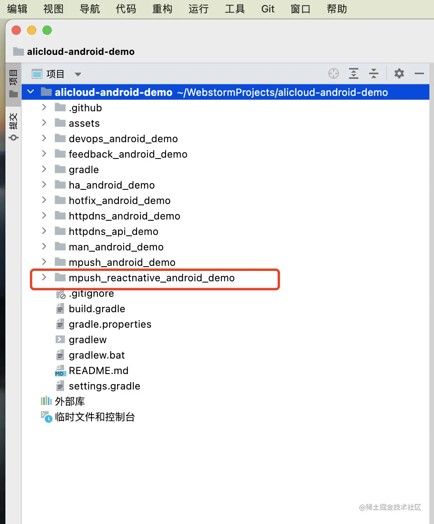
Task: Click the 外部库 libraries icon
Action: click(x=46, y=401)
